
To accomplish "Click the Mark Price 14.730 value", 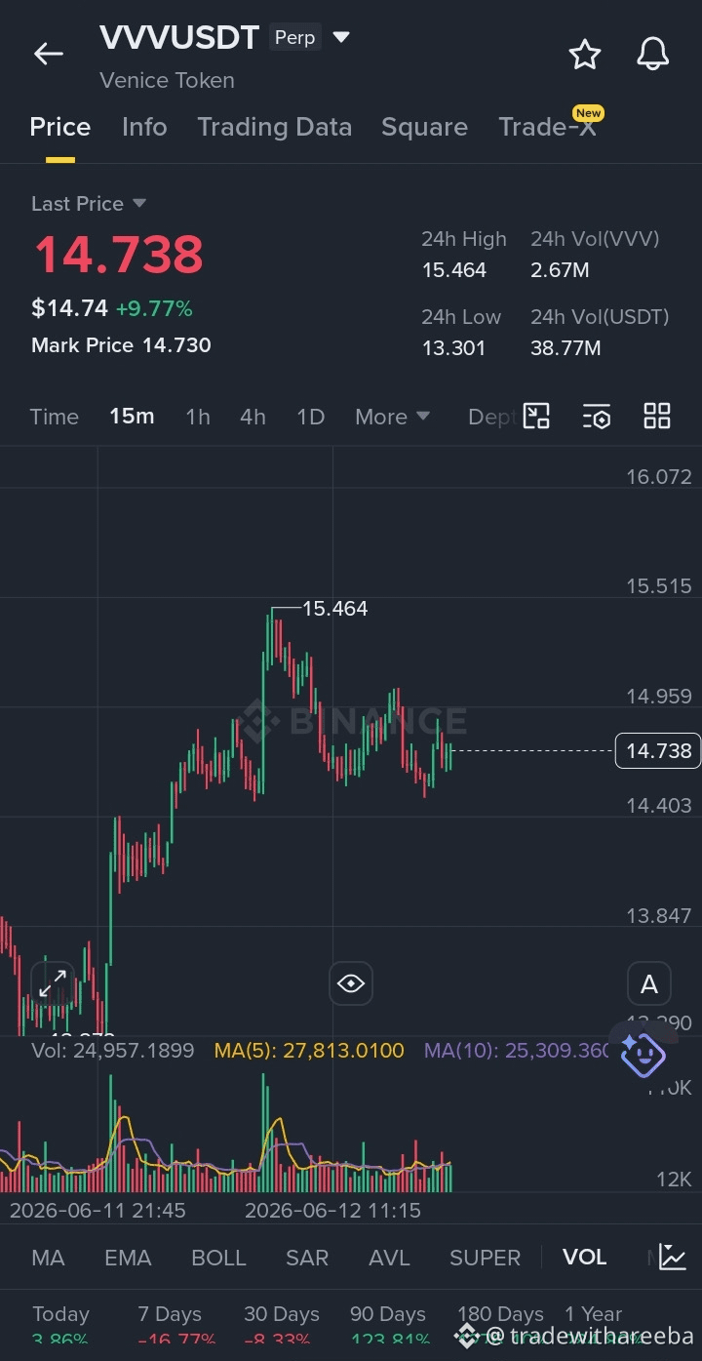I will click(176, 345).
